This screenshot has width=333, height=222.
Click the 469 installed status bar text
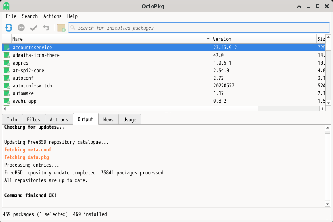click(x=90, y=214)
